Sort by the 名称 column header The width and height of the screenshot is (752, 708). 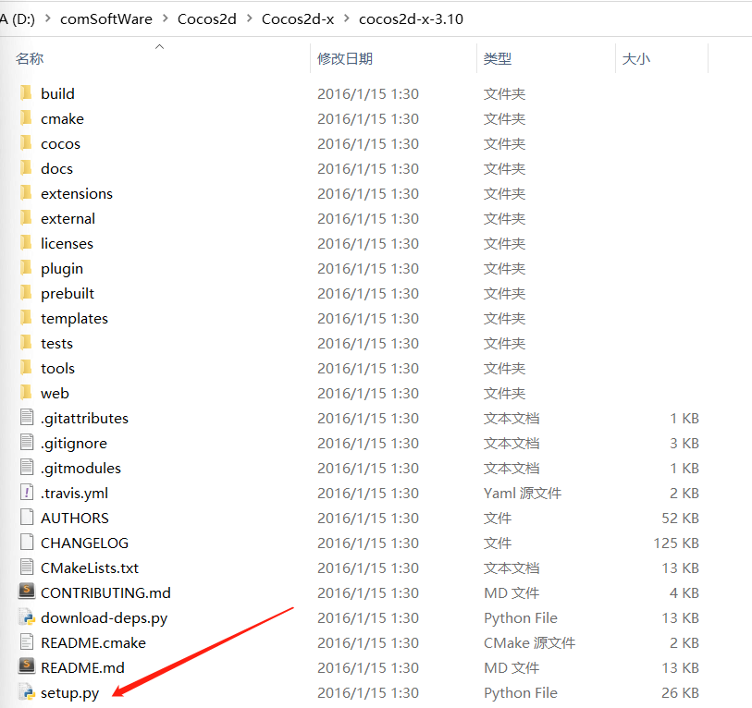click(30, 58)
